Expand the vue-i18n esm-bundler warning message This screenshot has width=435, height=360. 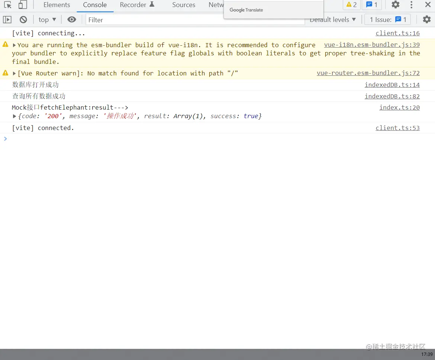click(14, 45)
